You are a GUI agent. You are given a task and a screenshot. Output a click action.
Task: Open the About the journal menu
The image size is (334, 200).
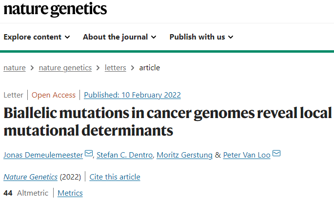[x=119, y=37]
